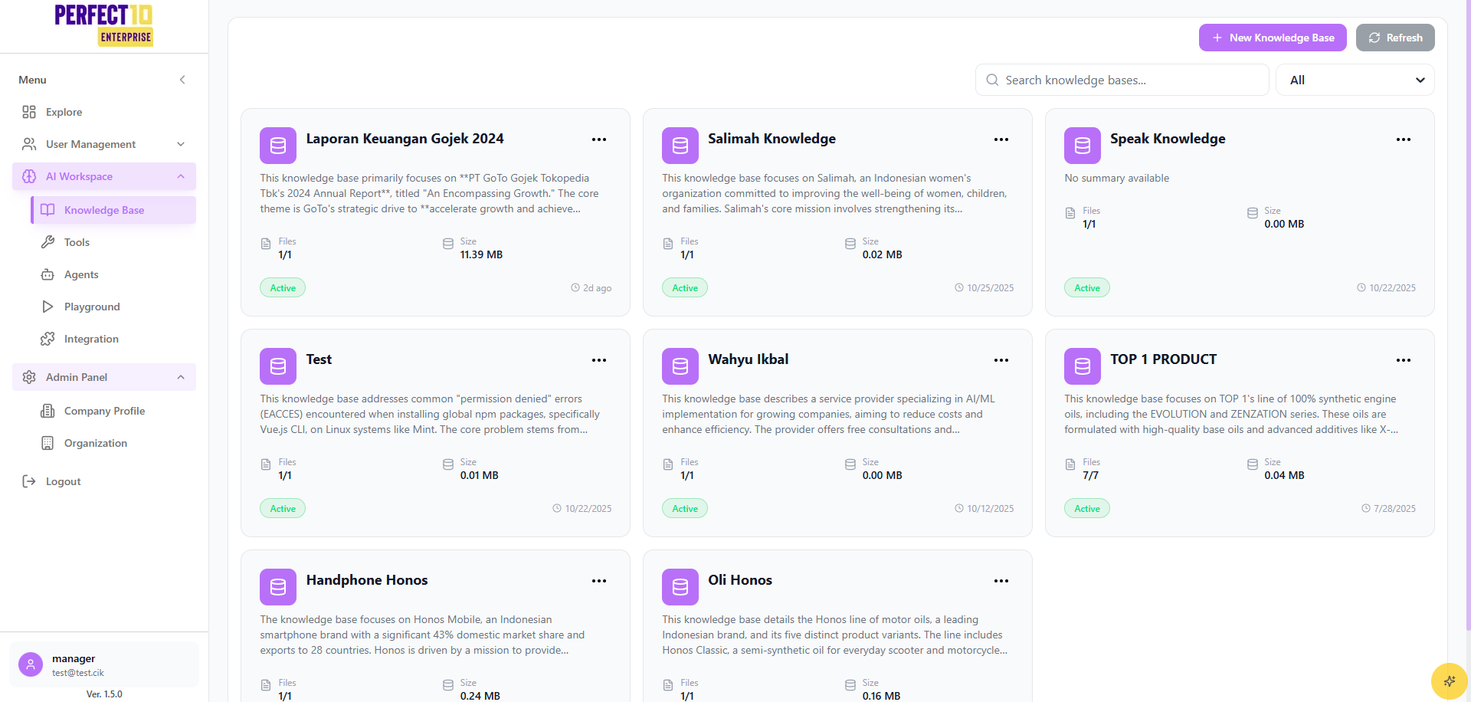
Task: Open options menu for TOP 1 PRODUCT
Action: point(1404,360)
